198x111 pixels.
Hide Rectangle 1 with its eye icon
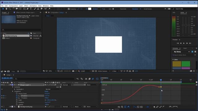(2, 89)
